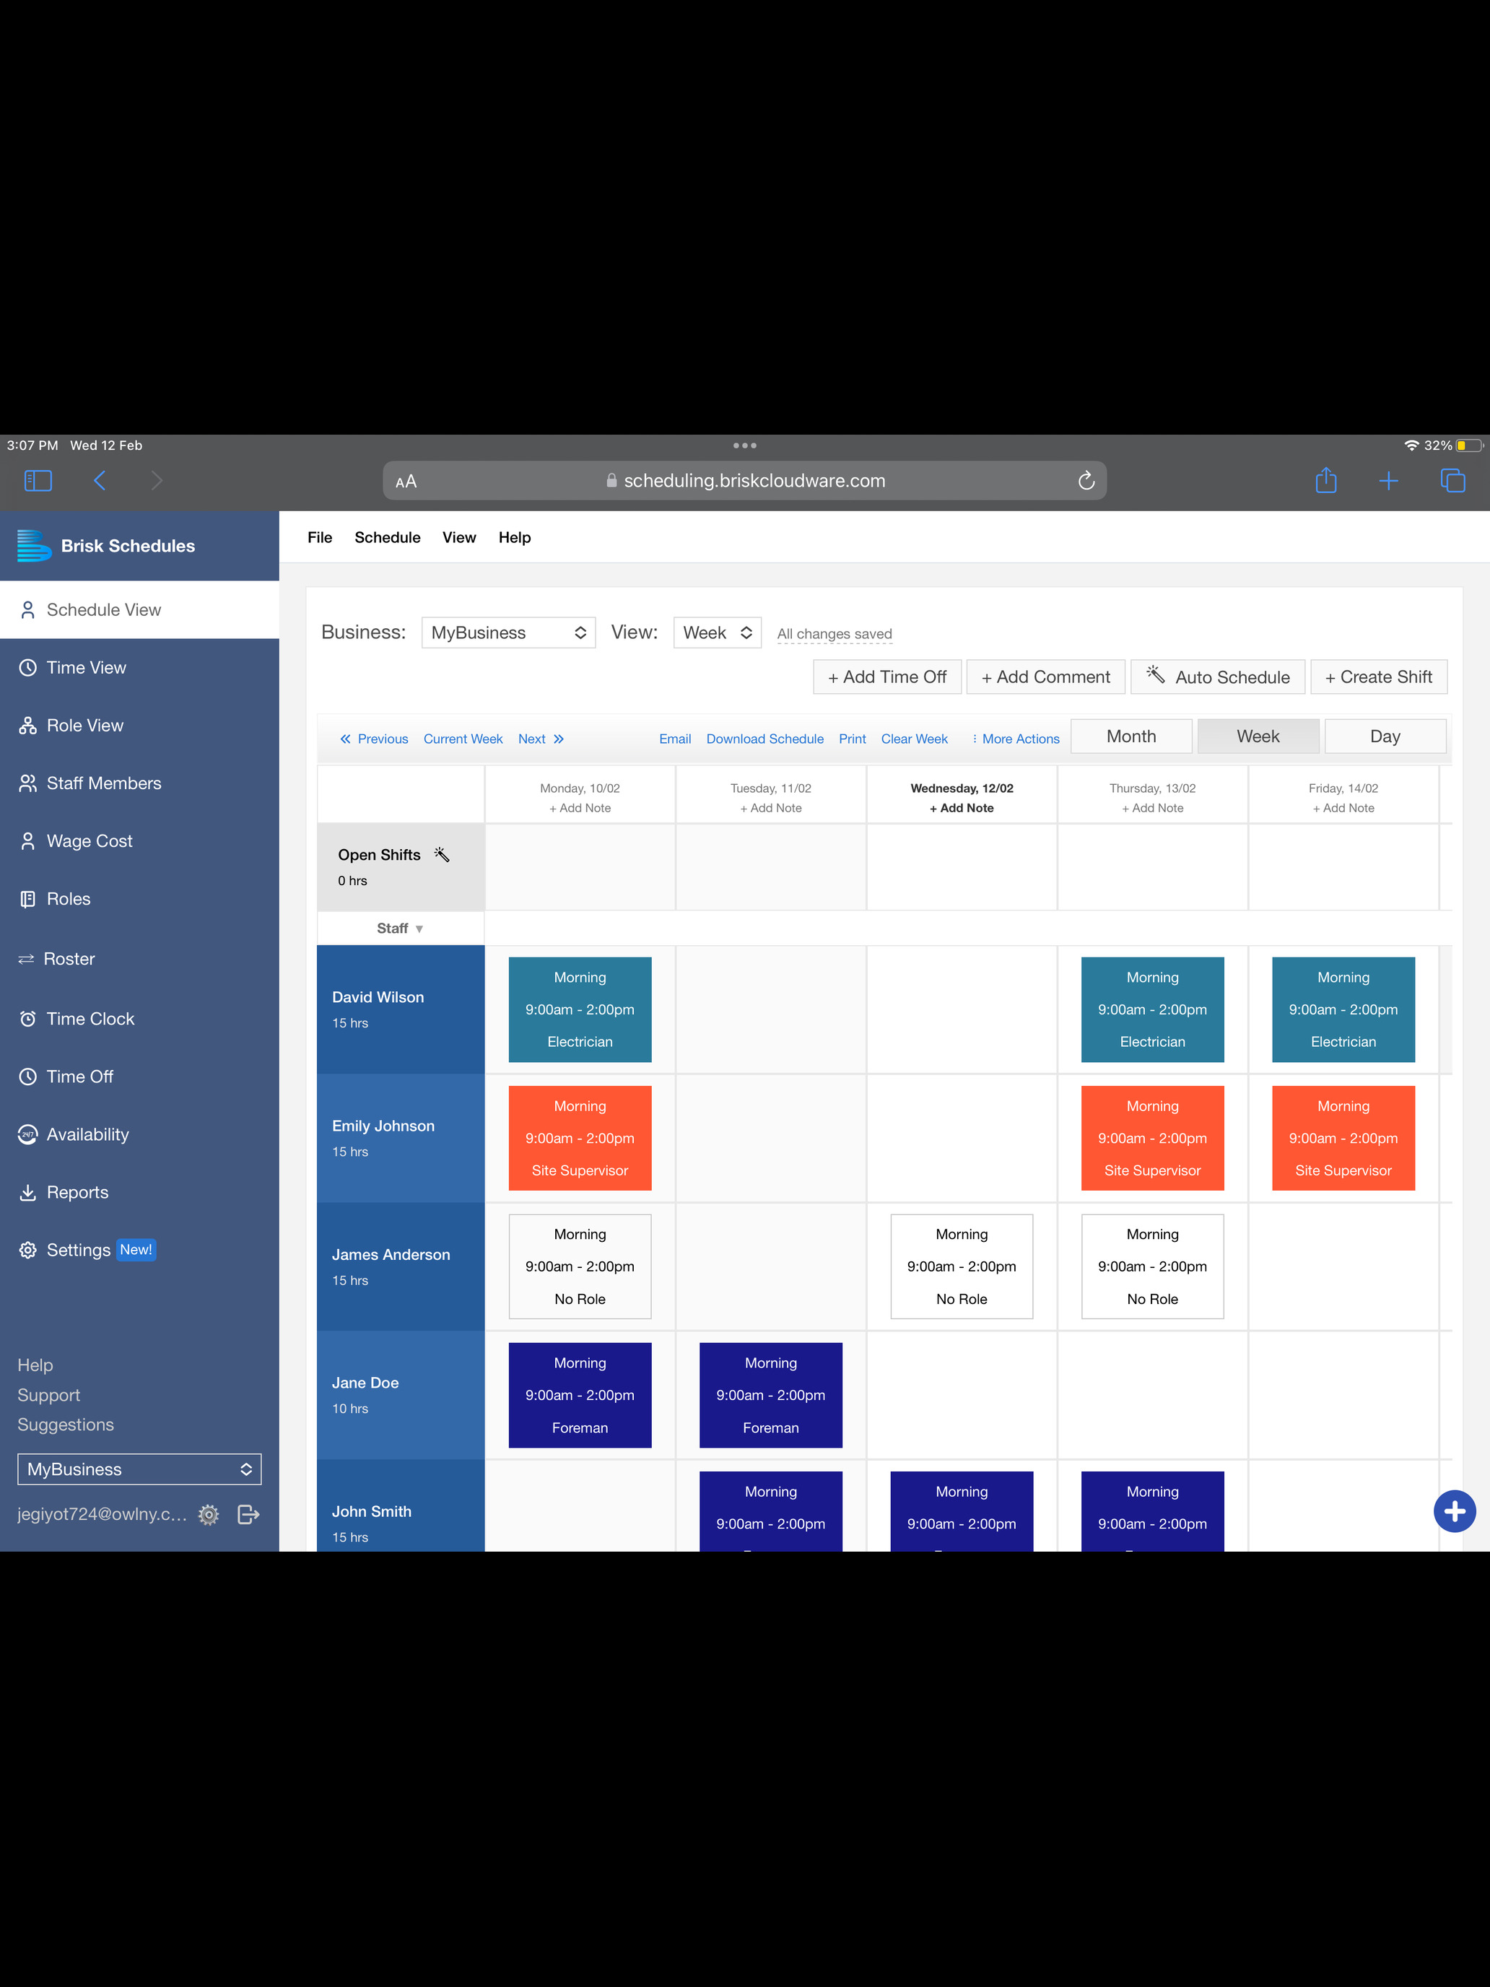
Task: Click the blue floating plus button
Action: point(1454,1511)
